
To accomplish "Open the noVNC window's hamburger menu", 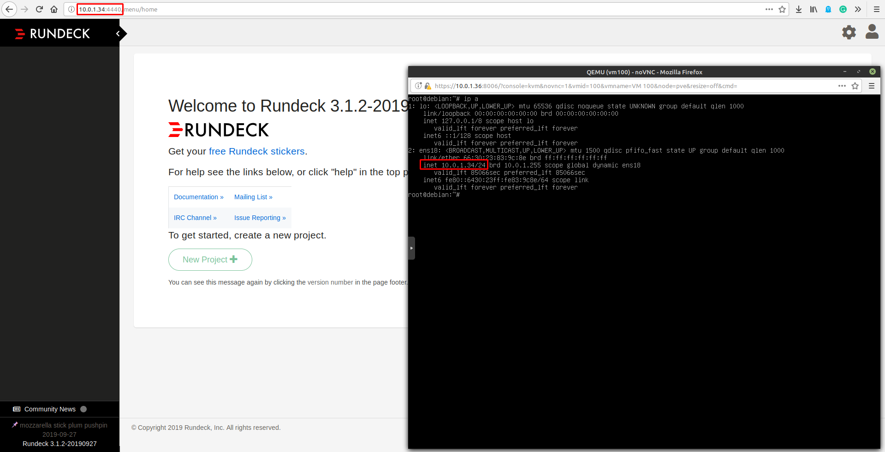I will pos(872,86).
